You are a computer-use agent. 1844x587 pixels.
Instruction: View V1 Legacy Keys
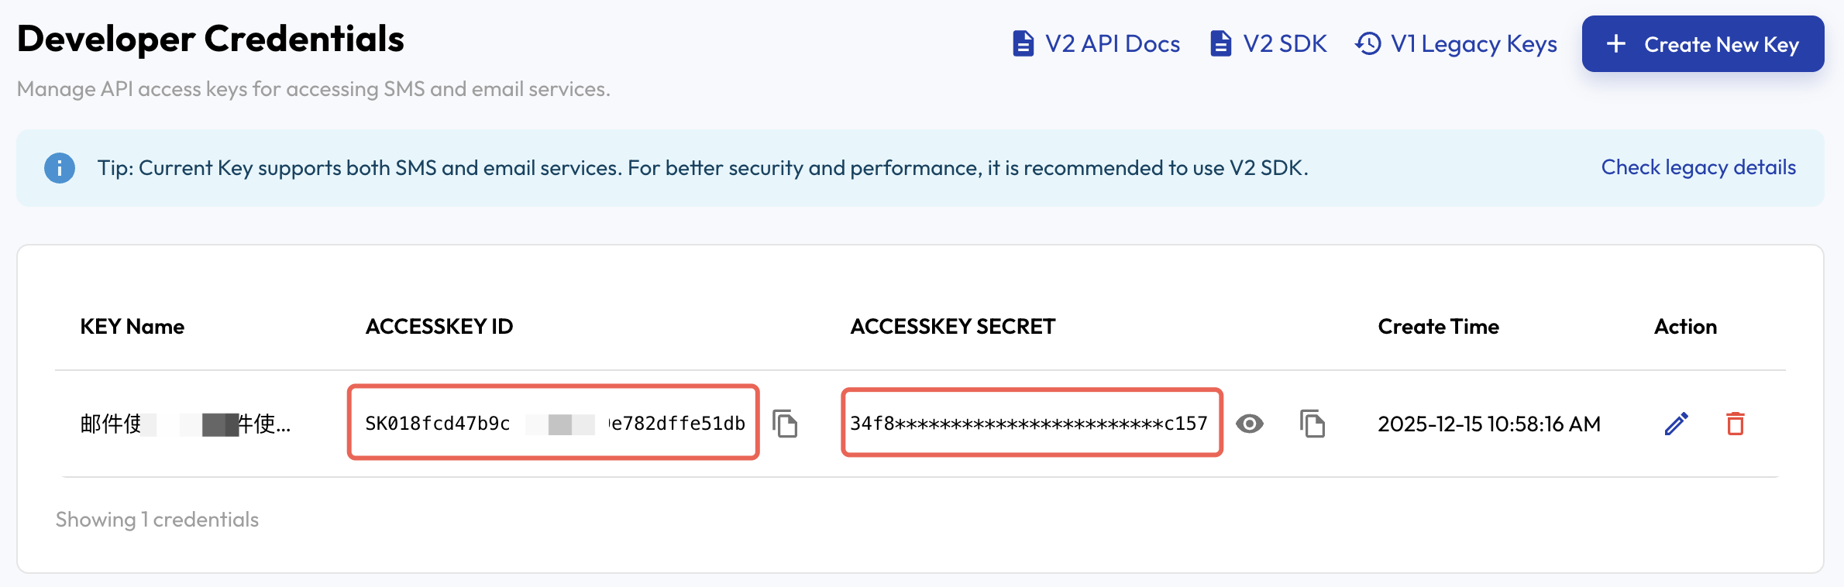click(1473, 44)
